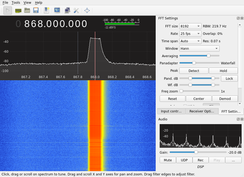Viewport: 244px width, 177px height.
Task: Click the 868.000.000 frequency display
Action: [56, 24]
